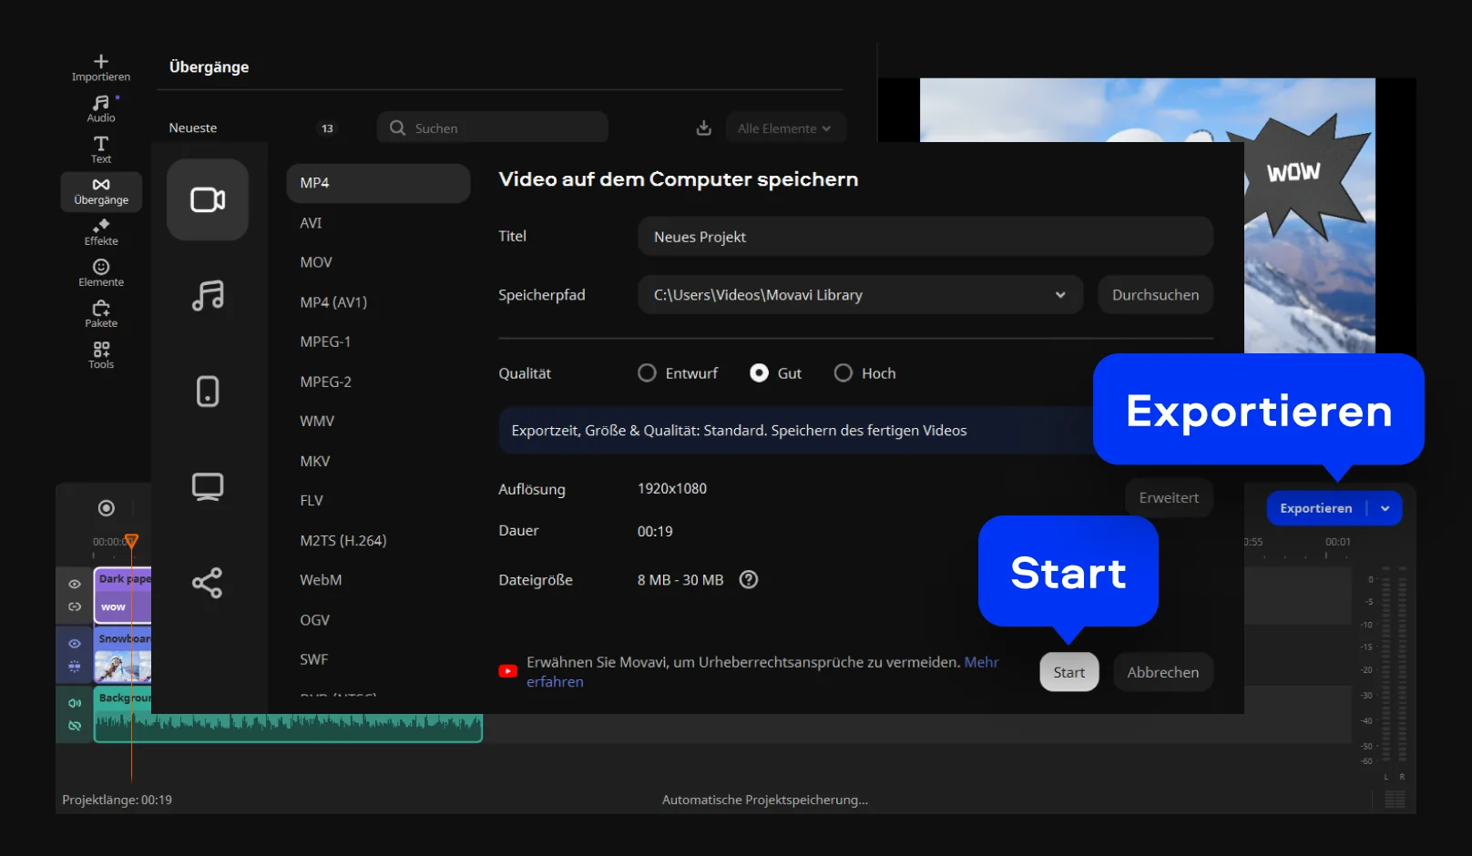1472x856 pixels.
Task: Choose MKV from the format list
Action: coord(315,461)
